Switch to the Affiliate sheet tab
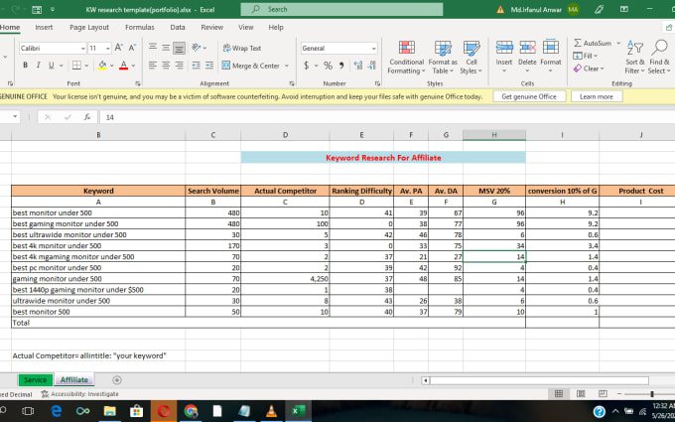This screenshot has height=422, width=675. 74,379
